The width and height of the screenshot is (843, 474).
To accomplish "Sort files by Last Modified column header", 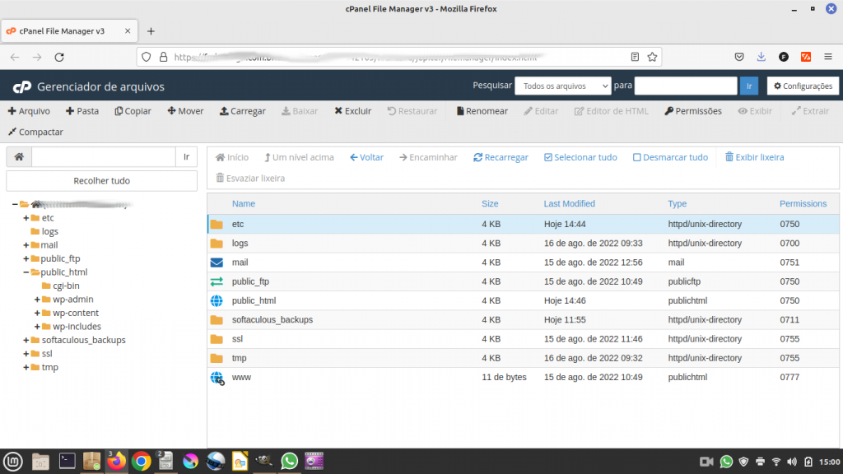I will pyautogui.click(x=569, y=203).
